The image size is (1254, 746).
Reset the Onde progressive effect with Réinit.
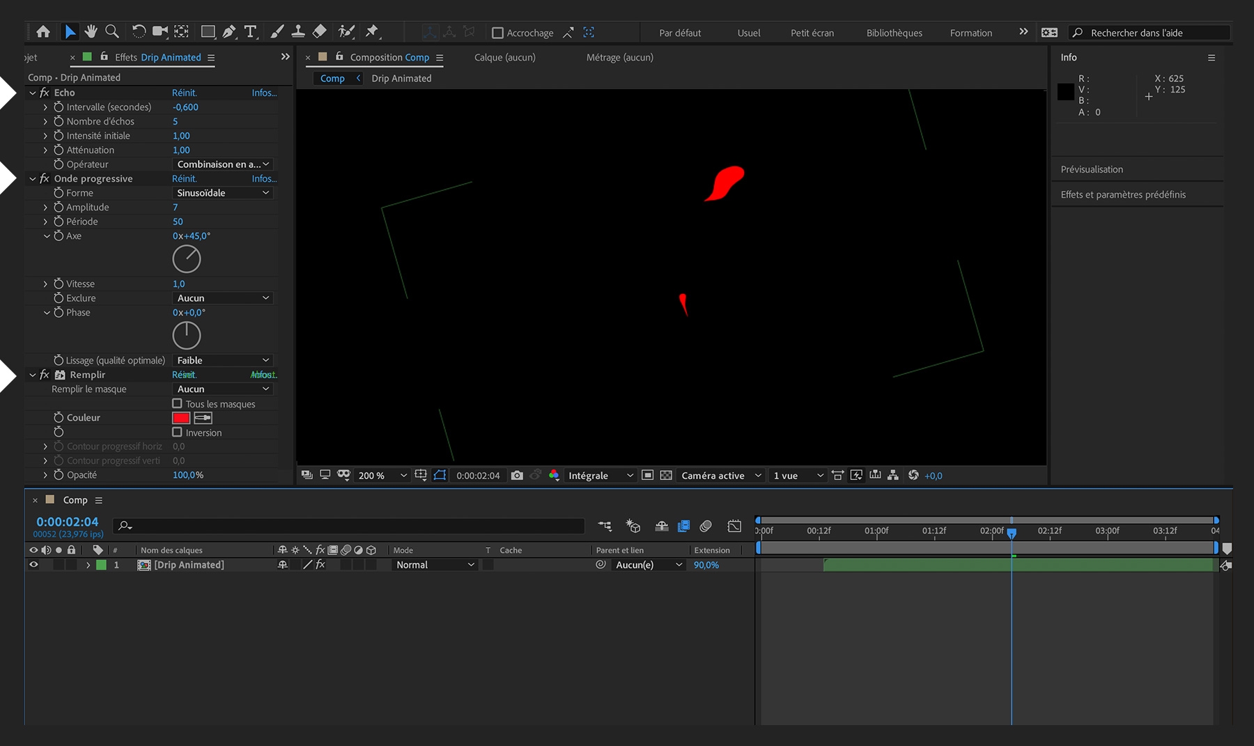coord(185,178)
